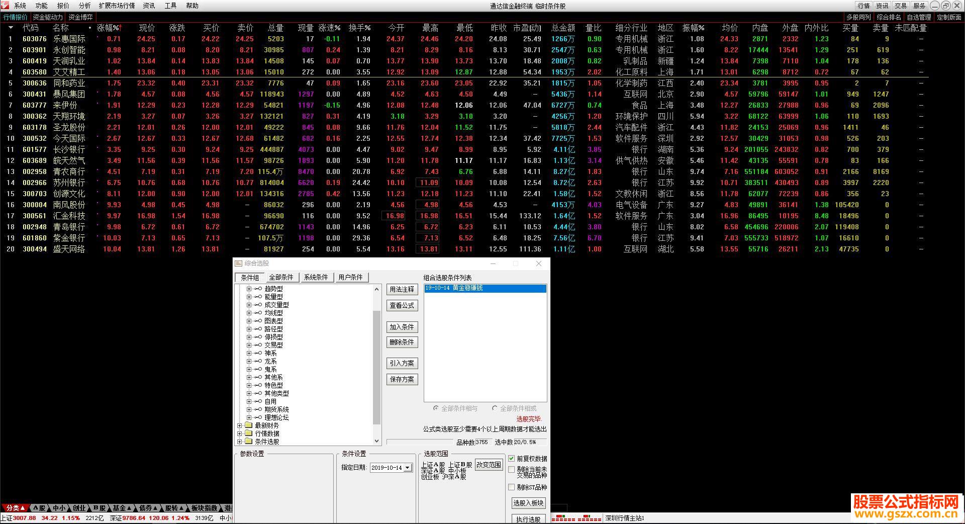Expand the 特色型 tree node
The height and width of the screenshot is (524, 965).
point(248,385)
